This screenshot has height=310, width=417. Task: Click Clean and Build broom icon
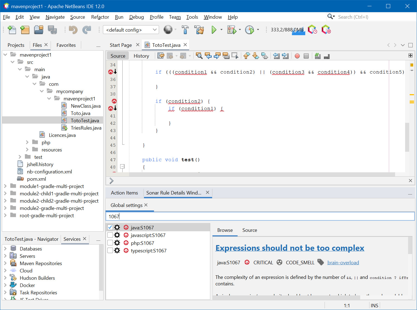(x=199, y=30)
